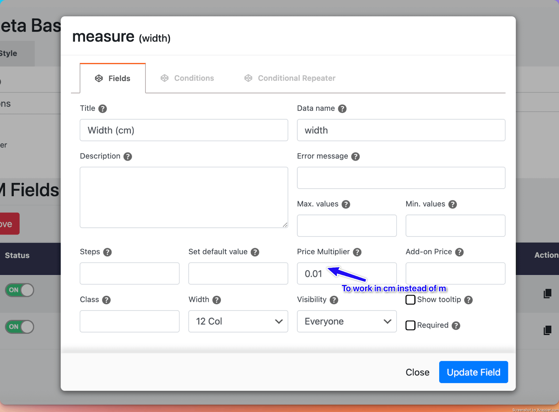Click the help icon beside Error message
The image size is (559, 412).
[x=355, y=156]
